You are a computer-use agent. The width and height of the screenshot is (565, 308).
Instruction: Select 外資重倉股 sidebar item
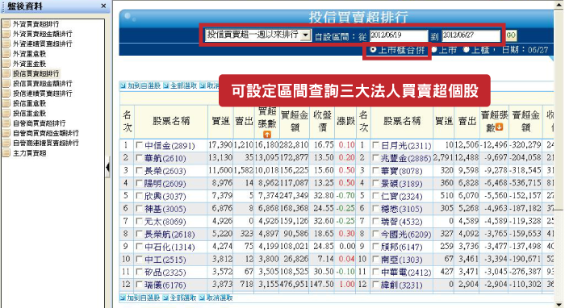tap(29, 54)
